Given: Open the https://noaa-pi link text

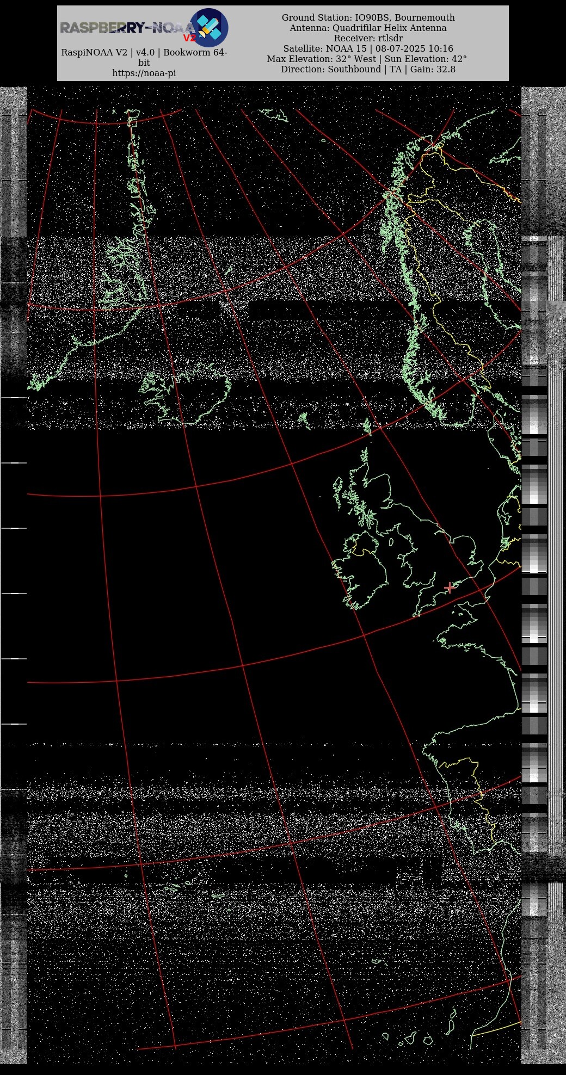Looking at the screenshot, I should (x=144, y=73).
